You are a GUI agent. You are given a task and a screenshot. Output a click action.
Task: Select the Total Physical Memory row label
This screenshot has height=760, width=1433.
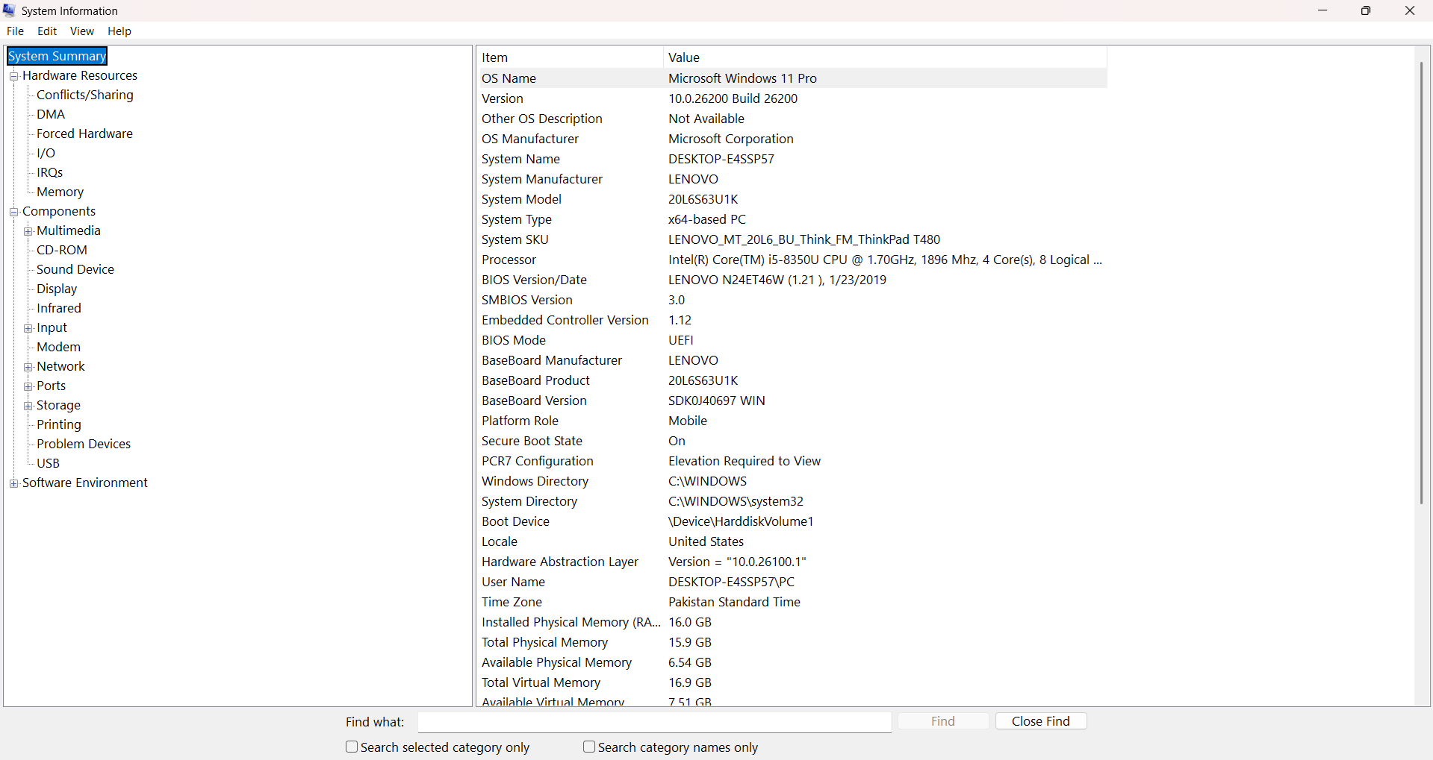point(544,642)
